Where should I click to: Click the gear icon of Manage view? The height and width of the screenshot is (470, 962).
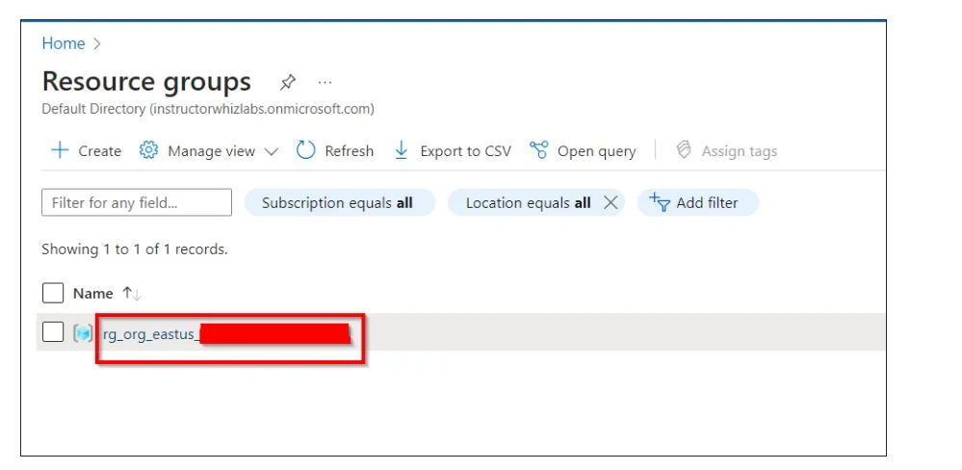[x=148, y=150]
